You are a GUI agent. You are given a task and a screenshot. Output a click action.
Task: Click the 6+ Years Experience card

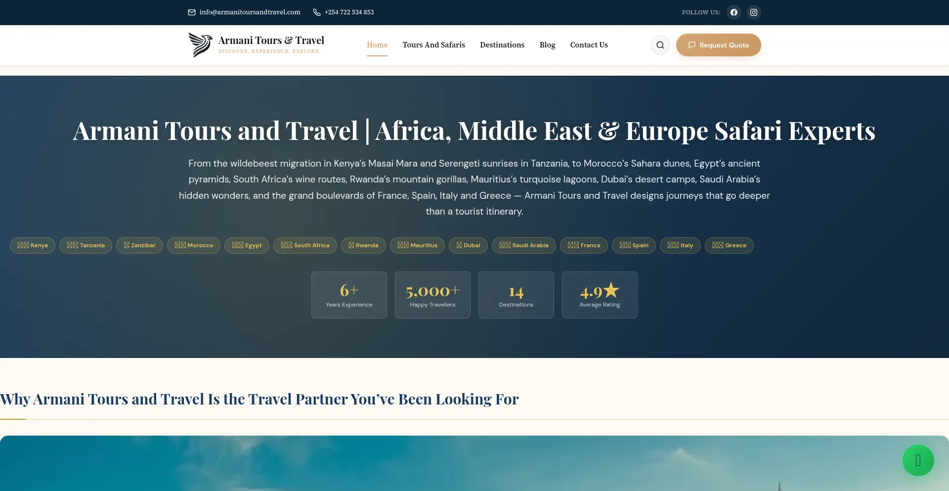(349, 295)
